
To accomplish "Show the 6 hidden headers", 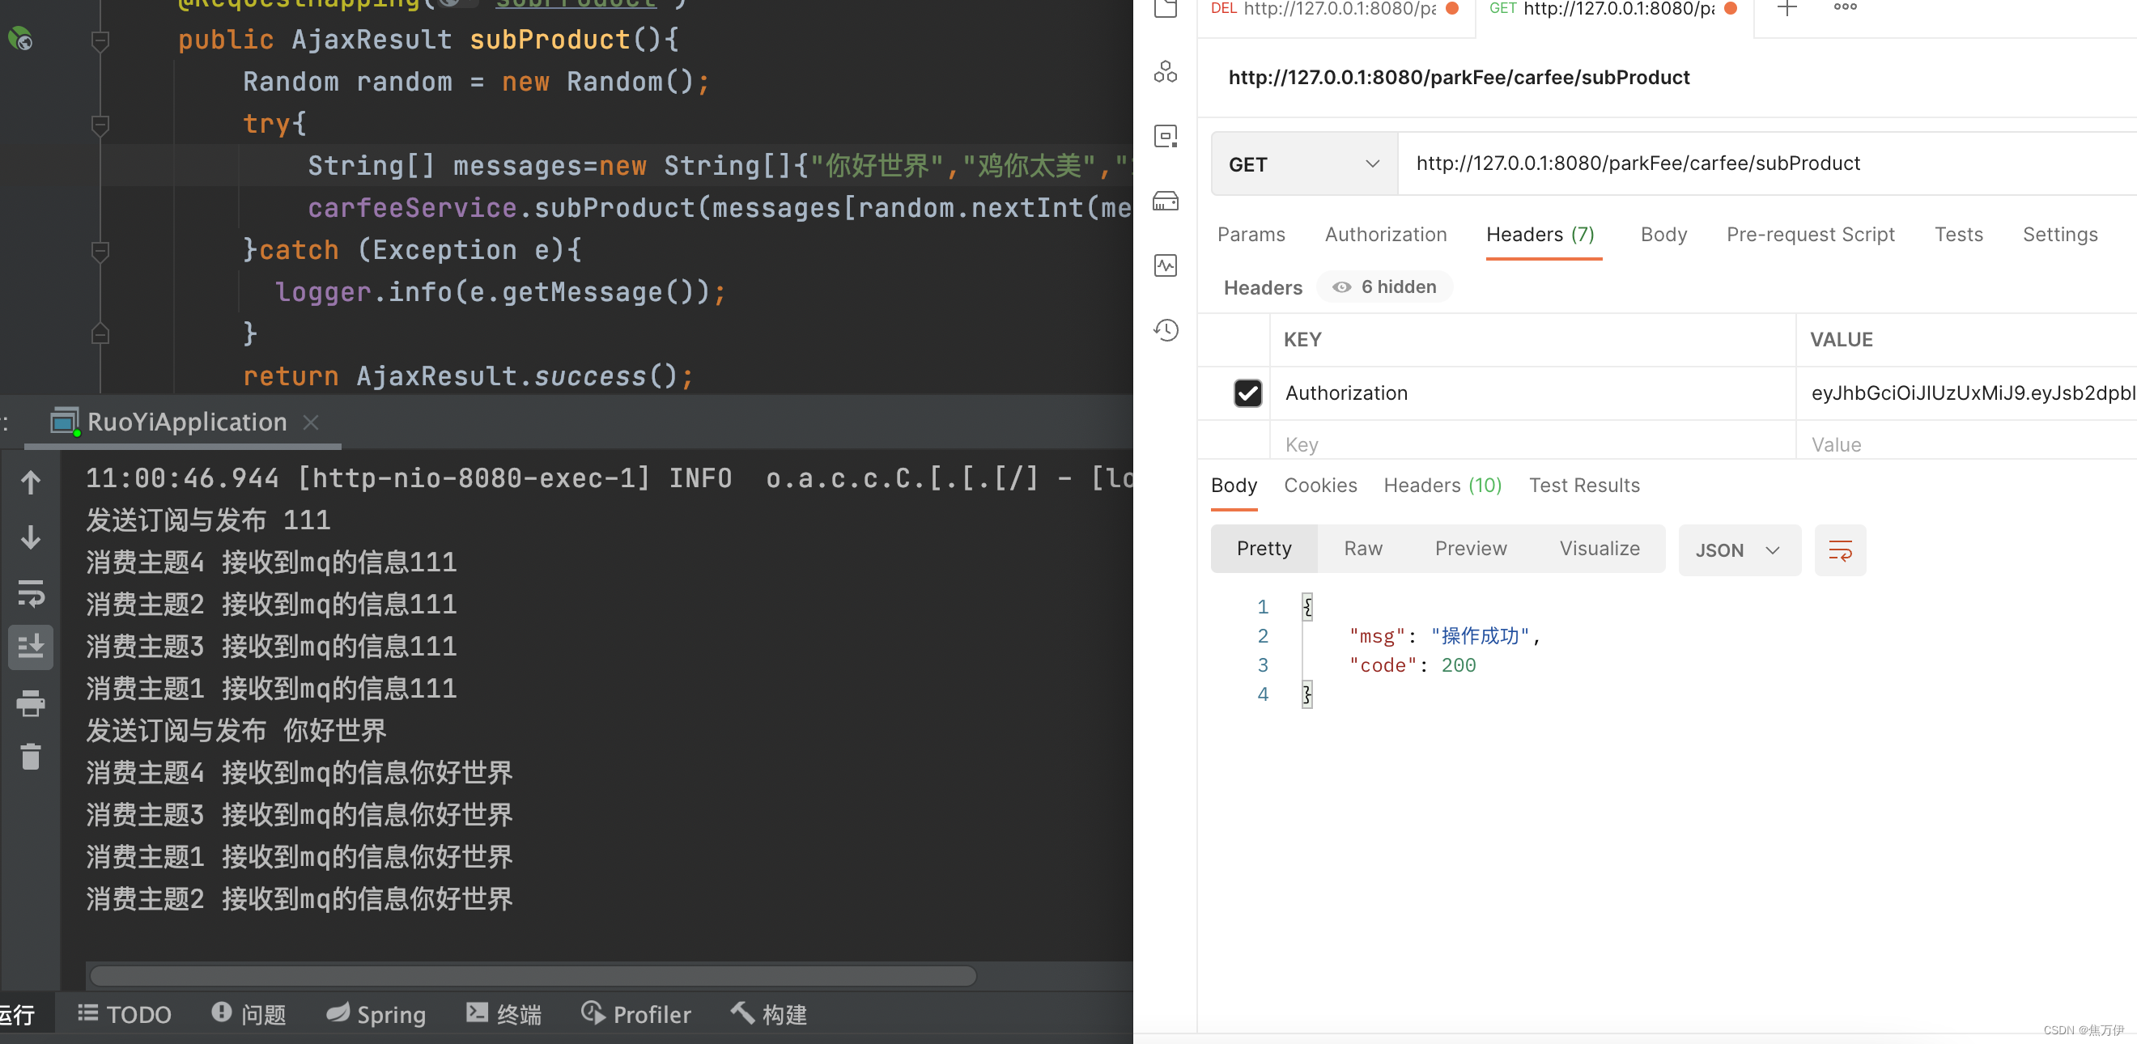I will click(1384, 287).
